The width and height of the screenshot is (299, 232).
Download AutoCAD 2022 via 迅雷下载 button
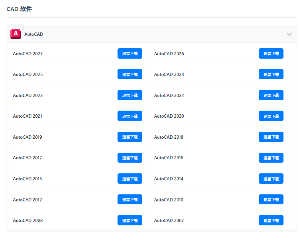[271, 95]
